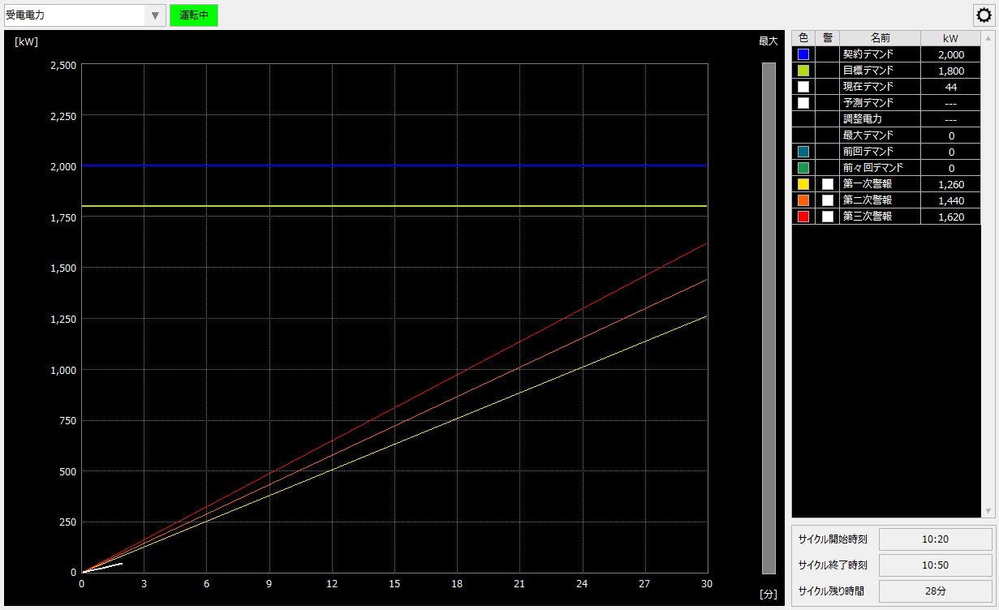Viewport: 999px width, 610px height.
Task: Click the green 運転中 status button
Action: pos(194,15)
